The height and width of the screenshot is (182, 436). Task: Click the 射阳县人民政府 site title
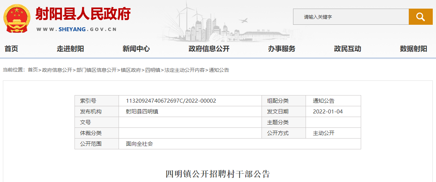83,14
